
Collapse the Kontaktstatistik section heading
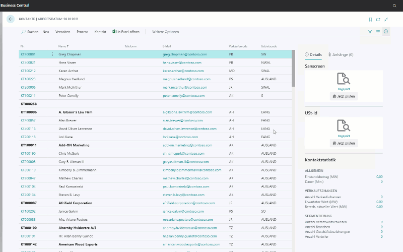point(320,160)
